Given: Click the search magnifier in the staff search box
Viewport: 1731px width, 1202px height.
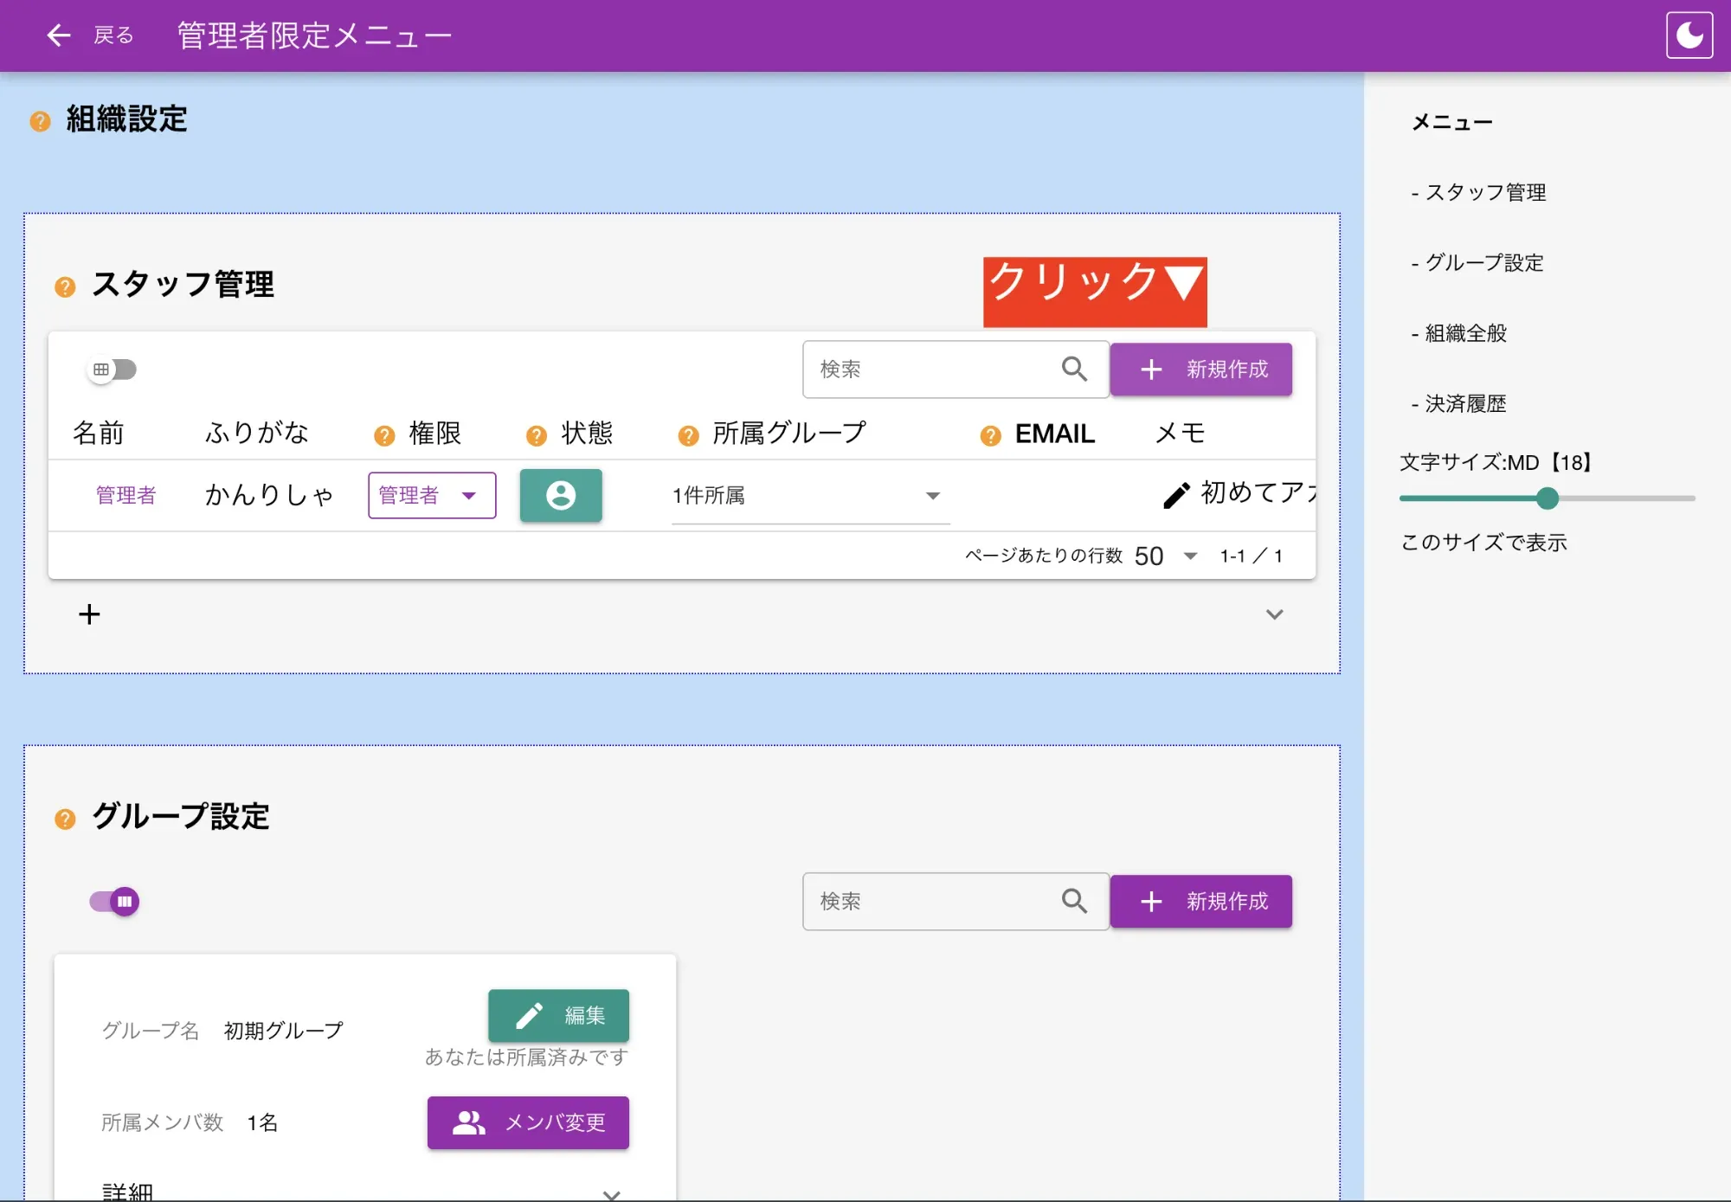Looking at the screenshot, I should coord(1075,370).
